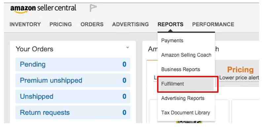Open the Pricing menu
Image resolution: width=272 pixels, height=129 pixels.
pos(61,24)
